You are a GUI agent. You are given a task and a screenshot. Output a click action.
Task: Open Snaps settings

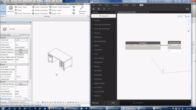coord(18,10)
